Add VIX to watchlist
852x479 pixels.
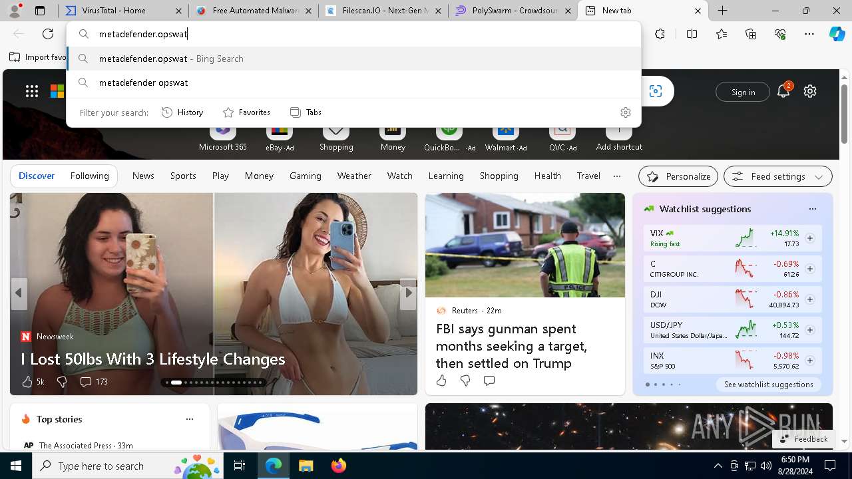[x=810, y=238]
